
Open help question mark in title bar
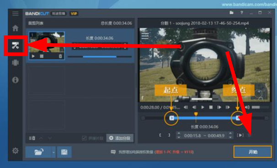click(x=241, y=12)
